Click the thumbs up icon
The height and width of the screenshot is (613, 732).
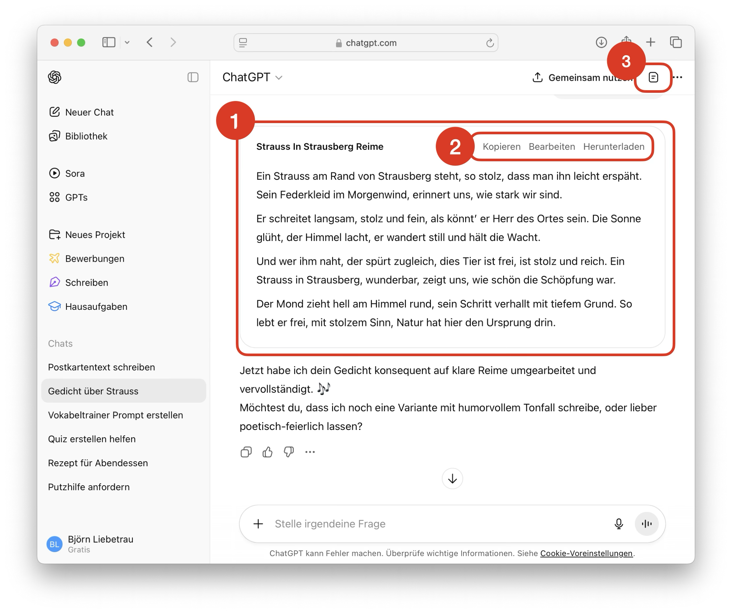pyautogui.click(x=267, y=452)
